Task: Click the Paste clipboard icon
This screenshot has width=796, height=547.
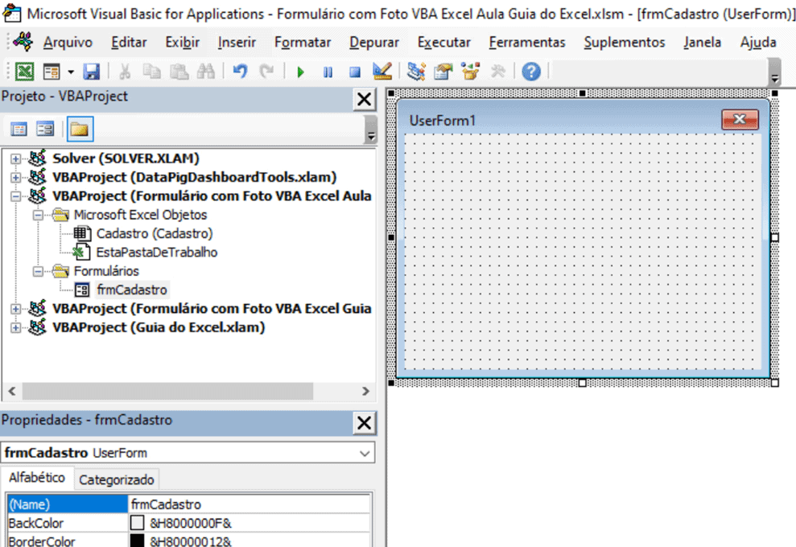Action: pyautogui.click(x=179, y=72)
